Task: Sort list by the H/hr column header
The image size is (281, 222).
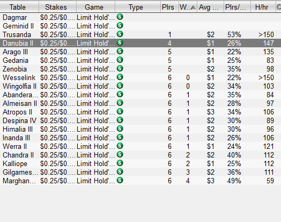Action: pos(262,7)
